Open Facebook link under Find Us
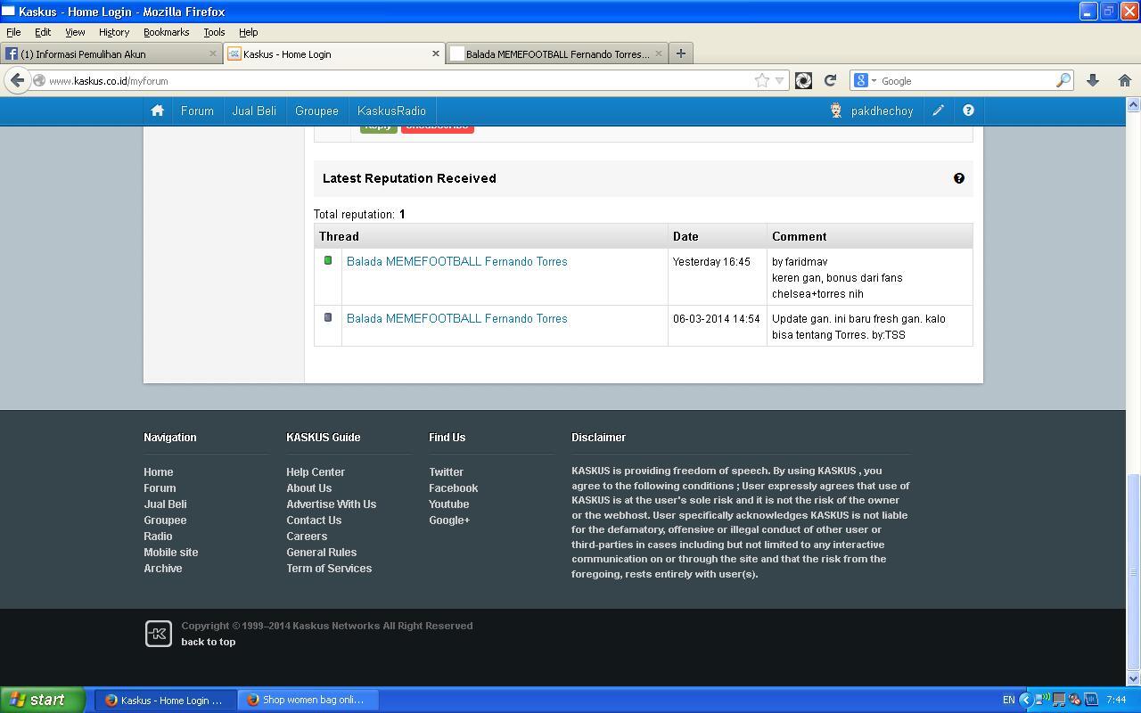 [454, 488]
